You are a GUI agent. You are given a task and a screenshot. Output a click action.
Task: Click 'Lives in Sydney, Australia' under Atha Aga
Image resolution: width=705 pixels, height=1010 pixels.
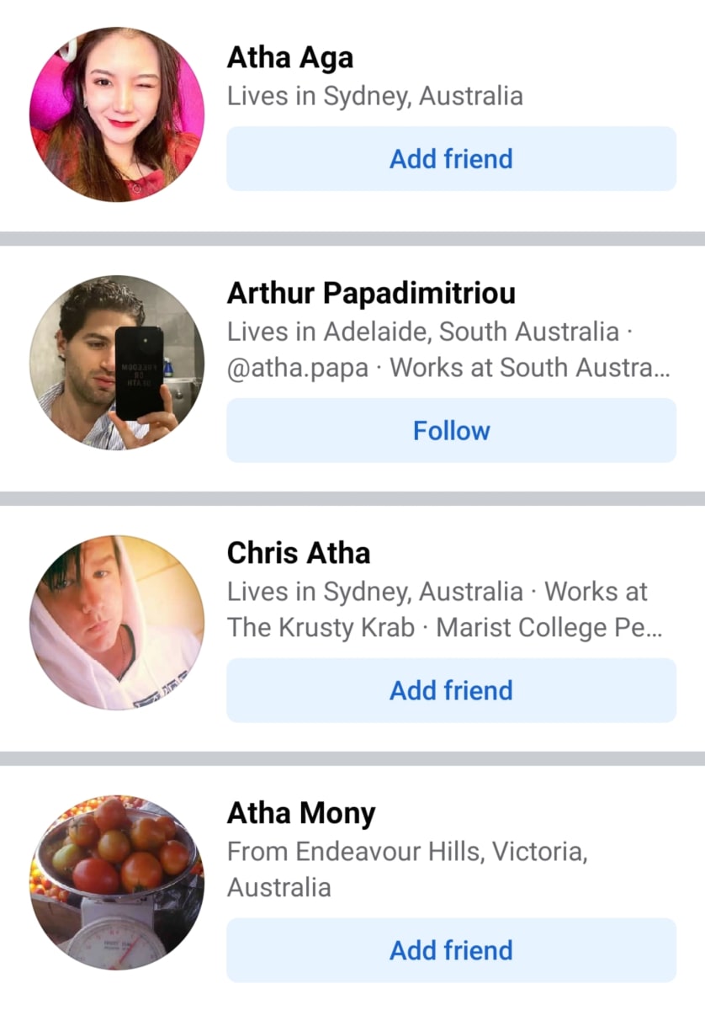[375, 96]
